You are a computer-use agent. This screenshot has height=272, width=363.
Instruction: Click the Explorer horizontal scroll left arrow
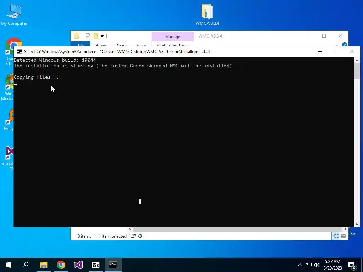pos(130,229)
